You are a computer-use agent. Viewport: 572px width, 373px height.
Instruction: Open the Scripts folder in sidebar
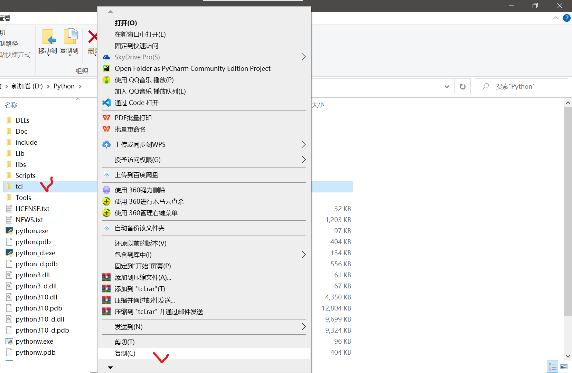pyautogui.click(x=25, y=175)
